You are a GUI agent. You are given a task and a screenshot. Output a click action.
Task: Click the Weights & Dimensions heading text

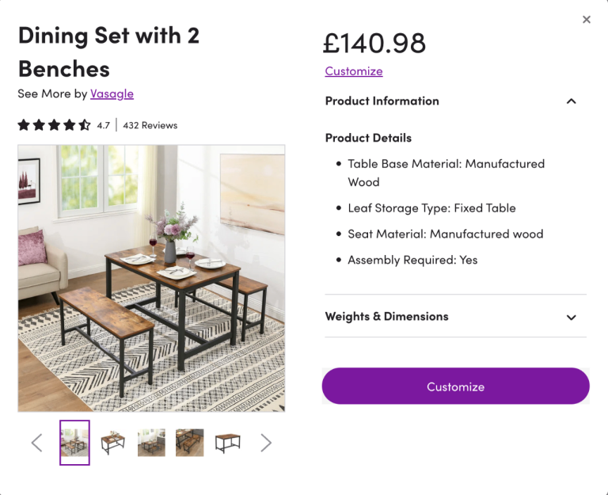click(386, 317)
